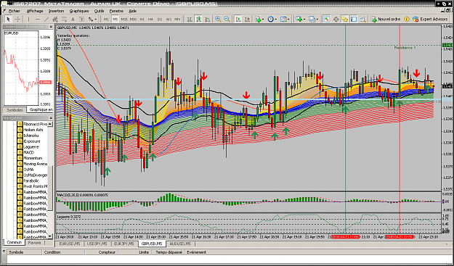This screenshot has width=454, height=266.
Task: Select Momentum indicator in Navigator
Action: pyautogui.click(x=33, y=158)
